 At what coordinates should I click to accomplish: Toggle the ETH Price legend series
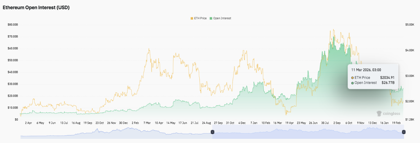pyautogui.click(x=200, y=18)
